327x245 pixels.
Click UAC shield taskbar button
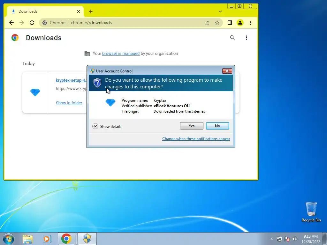pos(87,239)
